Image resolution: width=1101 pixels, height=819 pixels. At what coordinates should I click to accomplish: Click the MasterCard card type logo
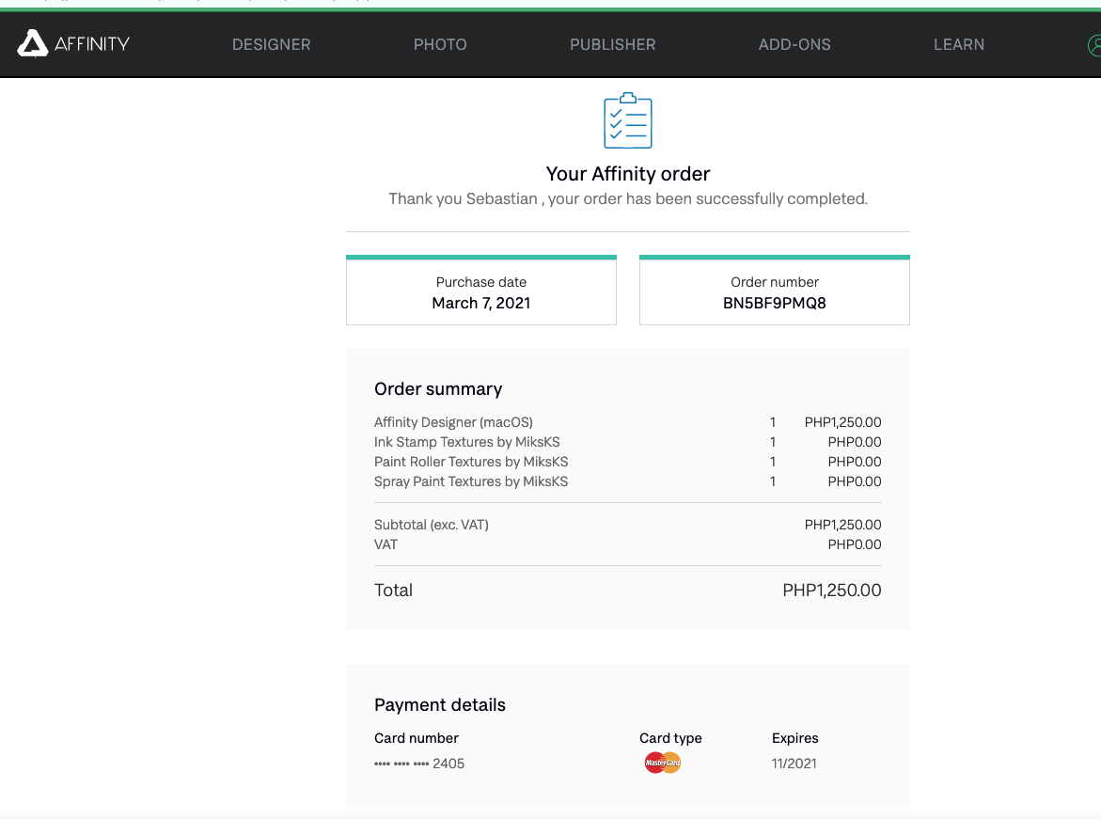pos(662,763)
